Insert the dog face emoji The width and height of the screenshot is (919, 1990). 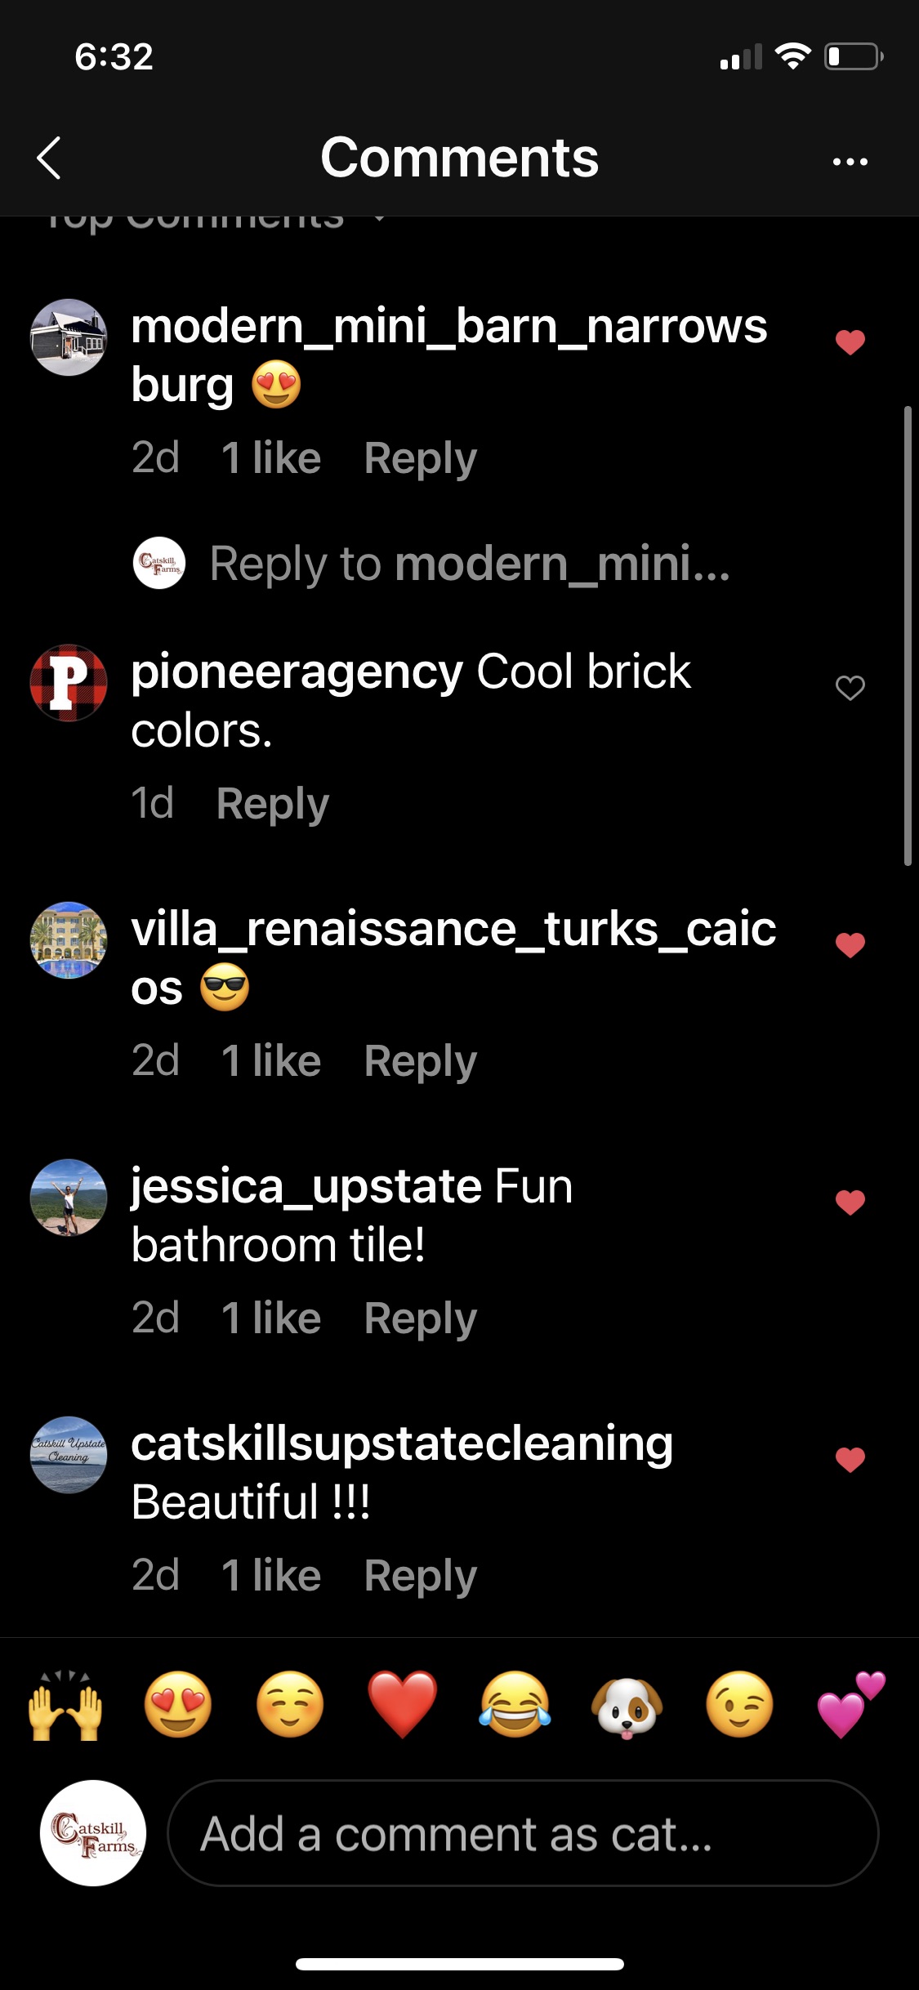pyautogui.click(x=627, y=1705)
